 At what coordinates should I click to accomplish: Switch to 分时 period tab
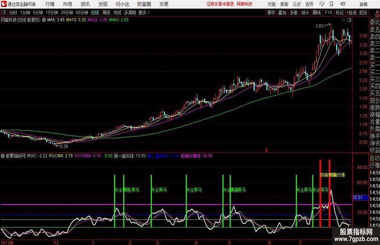tap(13, 13)
